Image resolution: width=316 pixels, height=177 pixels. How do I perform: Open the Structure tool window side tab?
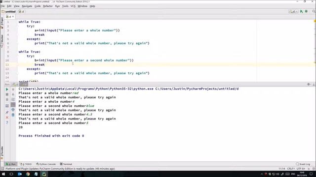[2, 41]
